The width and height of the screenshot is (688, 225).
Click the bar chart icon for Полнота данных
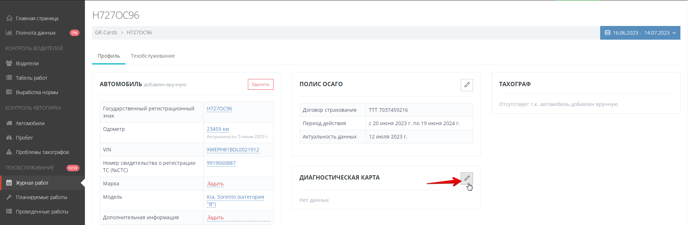(9, 33)
